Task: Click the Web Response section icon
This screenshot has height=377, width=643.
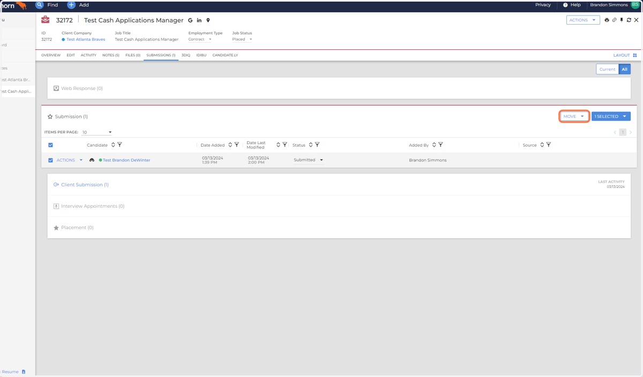Action: [x=56, y=88]
